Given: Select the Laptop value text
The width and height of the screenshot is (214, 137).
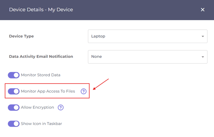Looking at the screenshot, I should point(98,36).
